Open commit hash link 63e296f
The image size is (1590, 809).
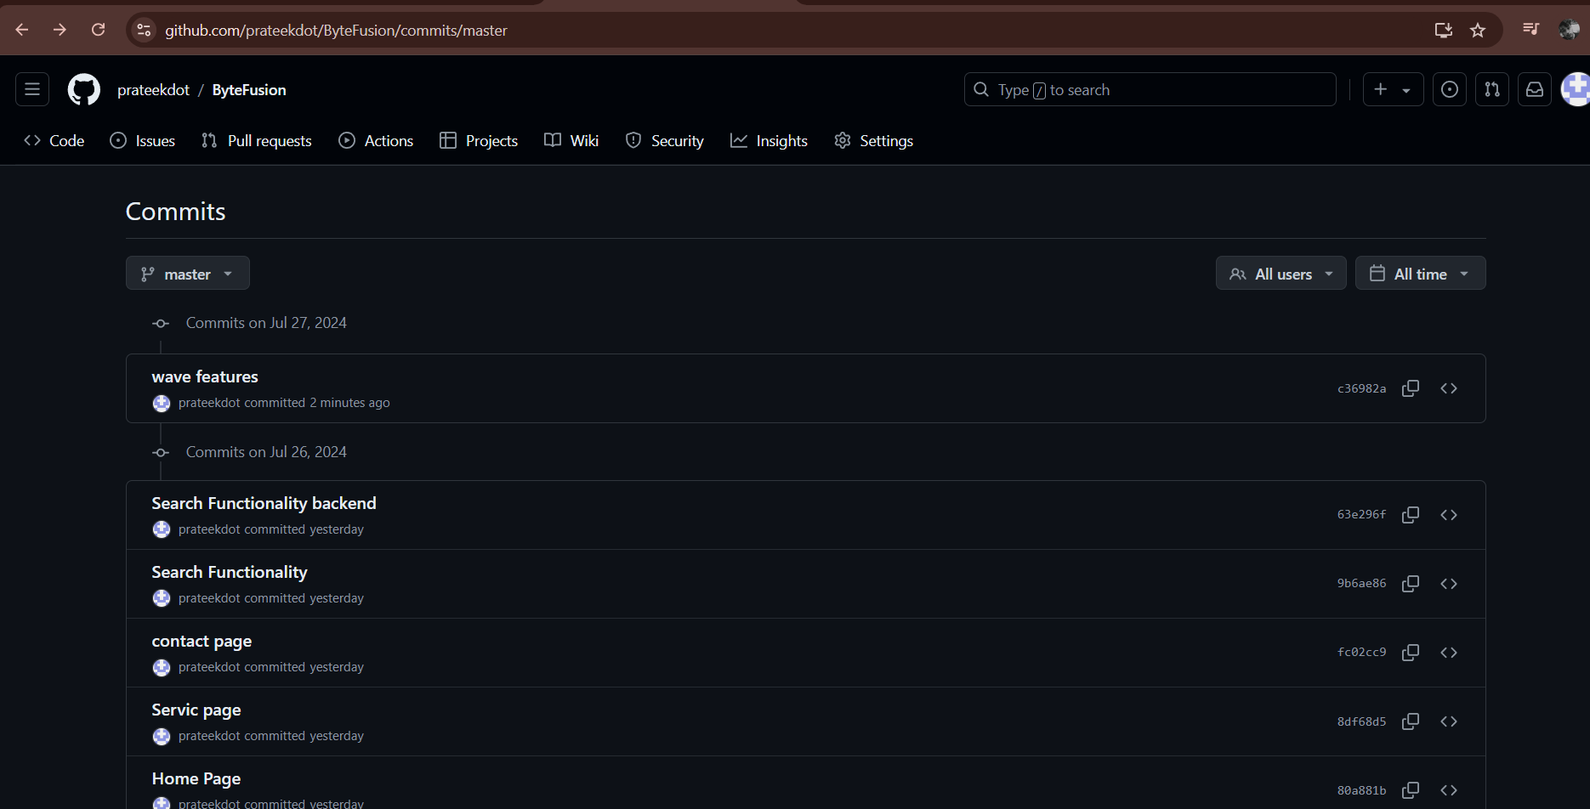(x=1361, y=515)
